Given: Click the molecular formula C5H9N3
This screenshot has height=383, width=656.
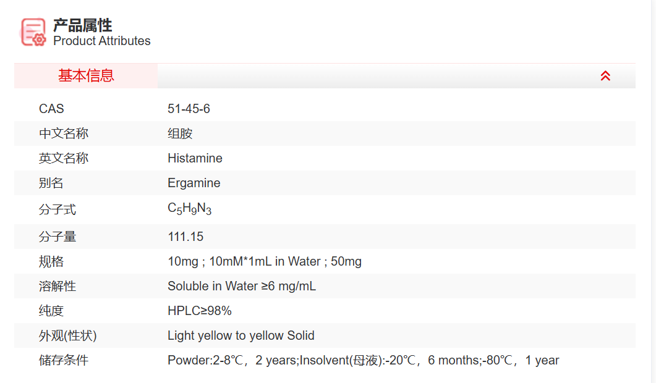Looking at the screenshot, I should pos(189,209).
